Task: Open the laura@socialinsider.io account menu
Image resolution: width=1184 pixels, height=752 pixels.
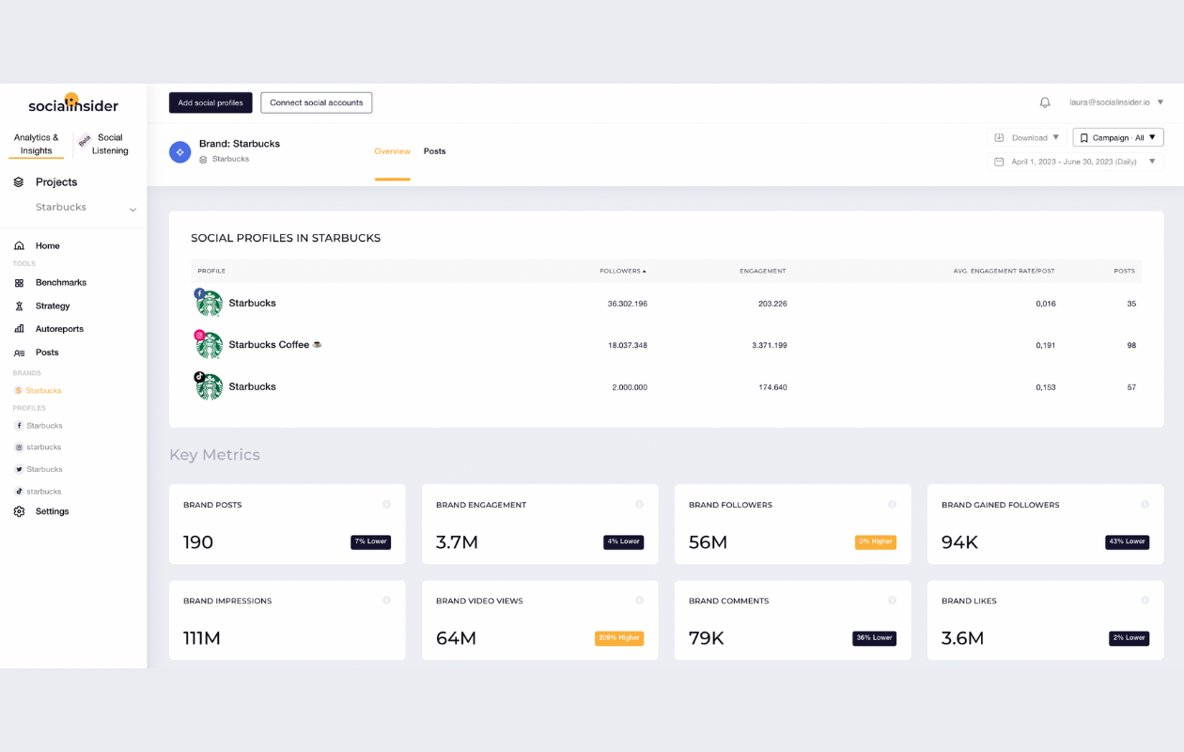Action: tap(1116, 102)
